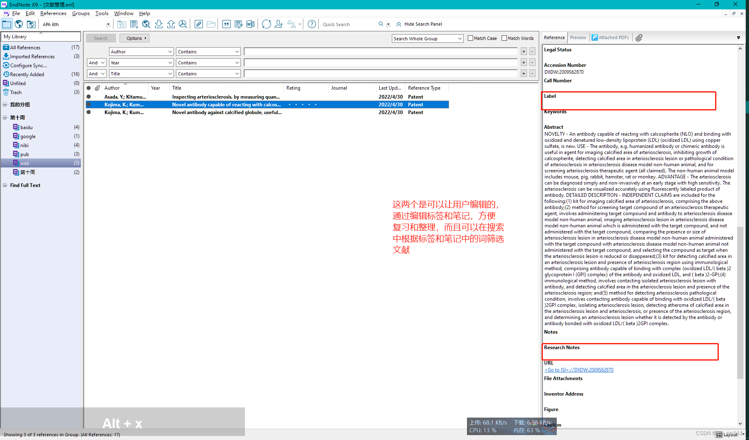This screenshot has width=749, height=440.
Task: Open Quick Search options dropdown arrow
Action: pyautogui.click(x=388, y=24)
